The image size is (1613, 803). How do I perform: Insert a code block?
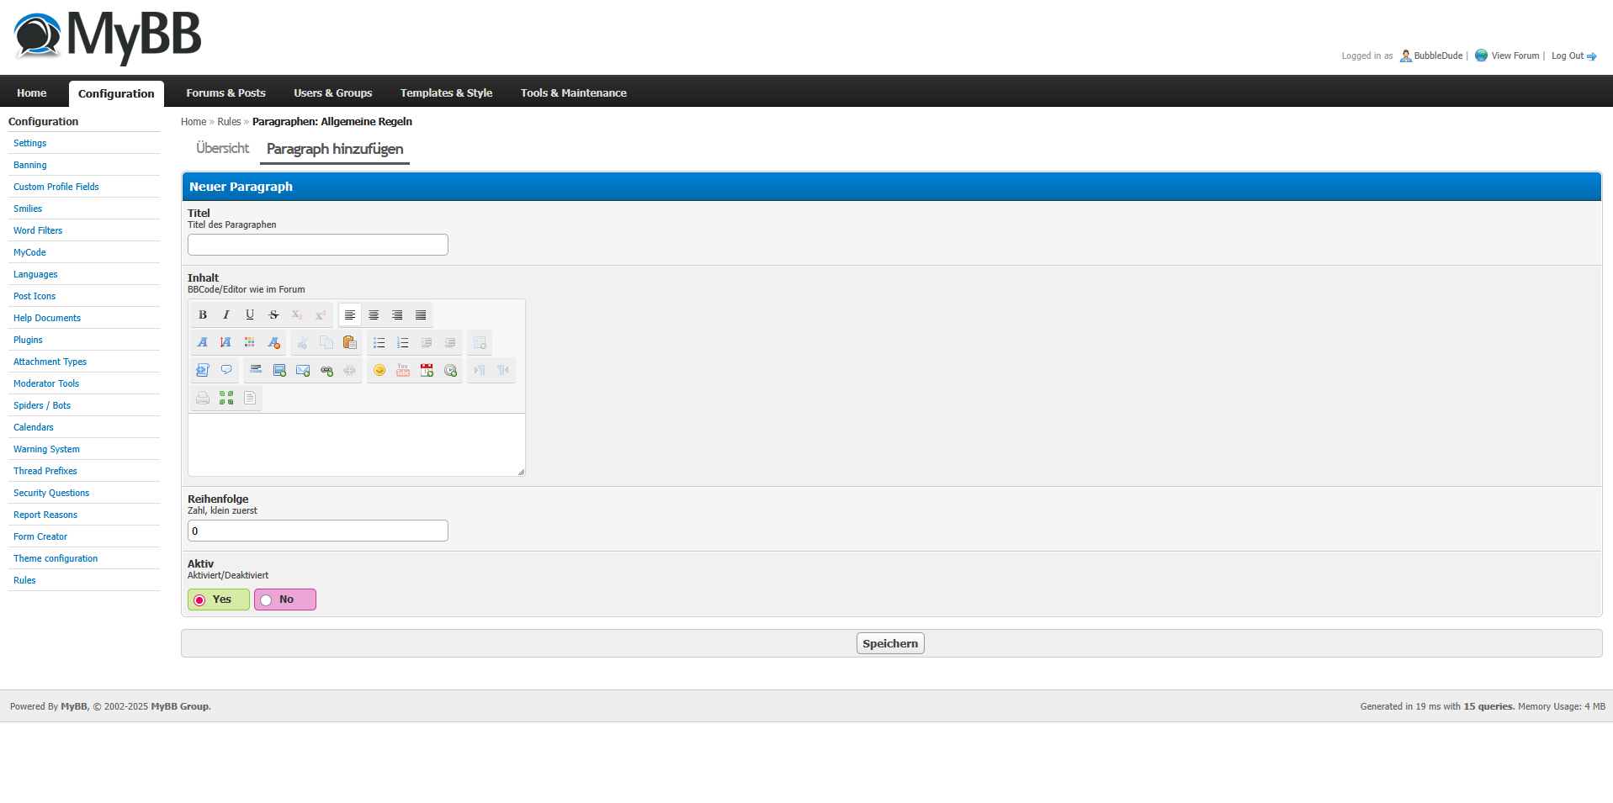point(203,370)
